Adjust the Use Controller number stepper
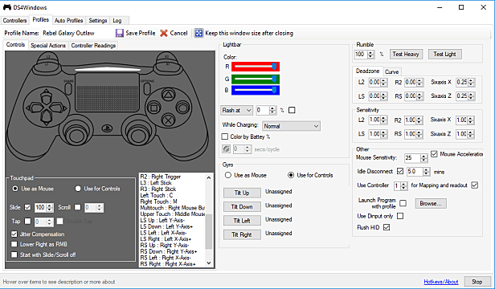Screen dimensions: 495x289 tap(403, 186)
